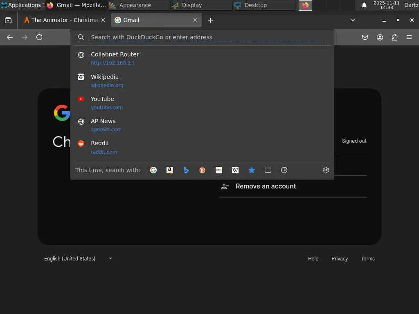
Task: Open the AP News suggestion
Action: (x=202, y=125)
